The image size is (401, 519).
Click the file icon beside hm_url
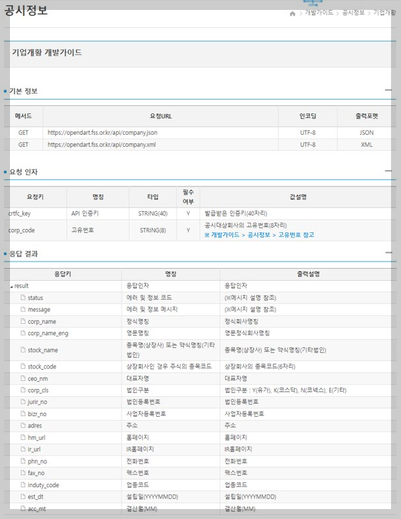(23, 437)
